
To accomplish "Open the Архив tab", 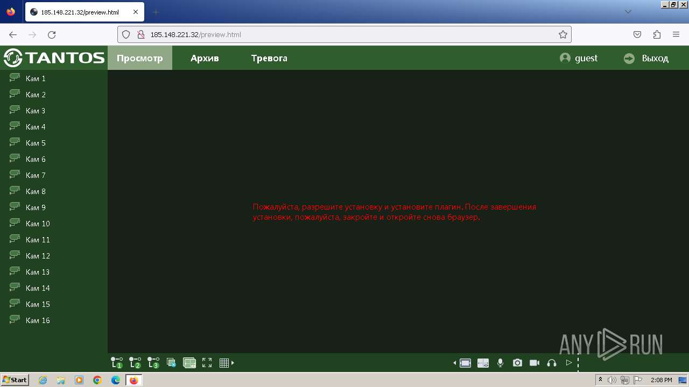I will 205,58.
